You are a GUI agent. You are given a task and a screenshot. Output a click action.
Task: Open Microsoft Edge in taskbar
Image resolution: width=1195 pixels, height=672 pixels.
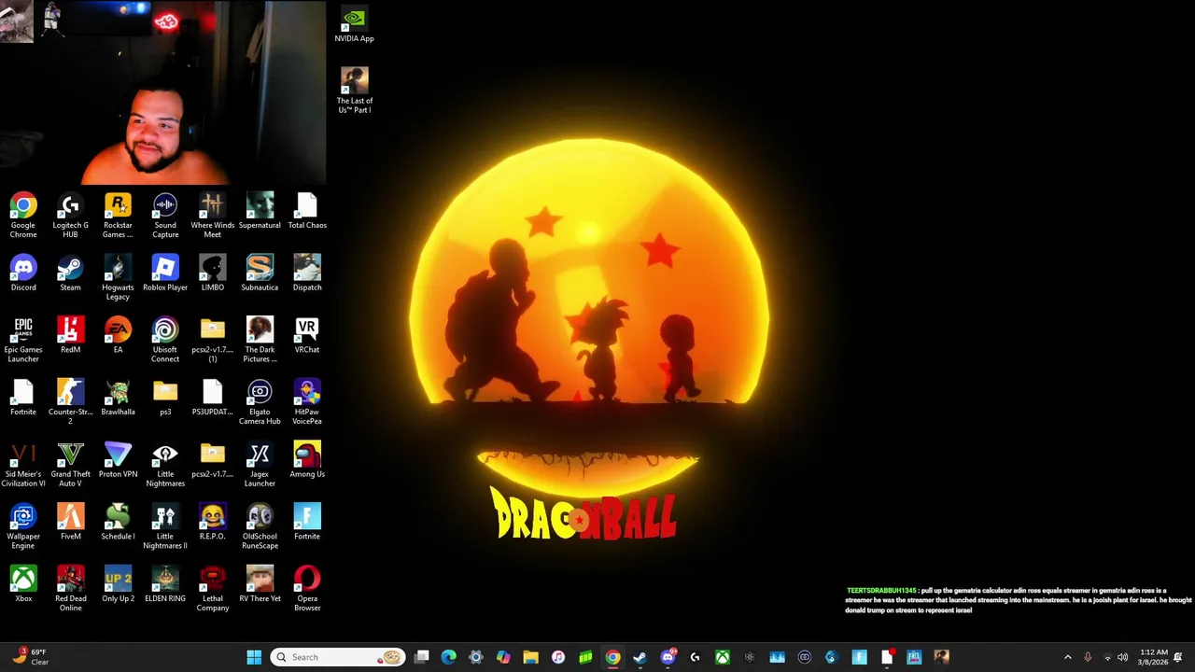click(x=449, y=657)
